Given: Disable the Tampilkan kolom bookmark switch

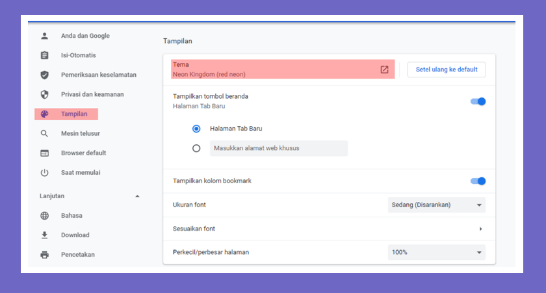Looking at the screenshot, I should click(x=478, y=181).
